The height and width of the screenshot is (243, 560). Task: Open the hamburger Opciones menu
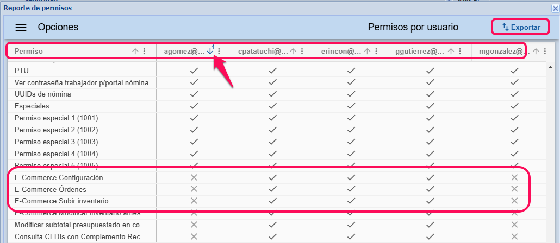pyautogui.click(x=21, y=27)
